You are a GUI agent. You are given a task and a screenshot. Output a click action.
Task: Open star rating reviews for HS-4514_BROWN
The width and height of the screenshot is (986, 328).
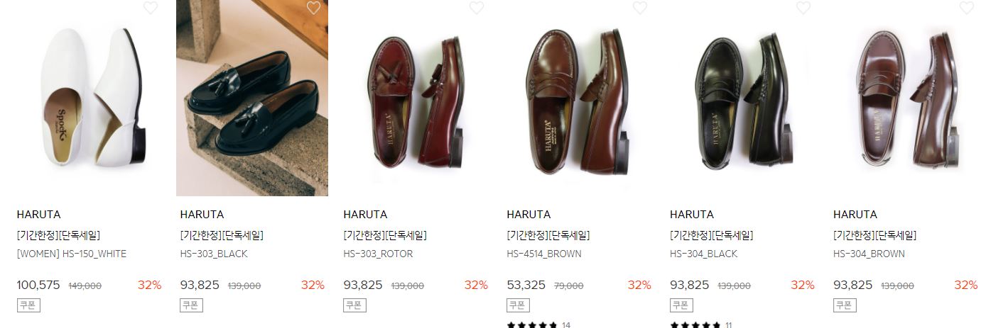538,325
